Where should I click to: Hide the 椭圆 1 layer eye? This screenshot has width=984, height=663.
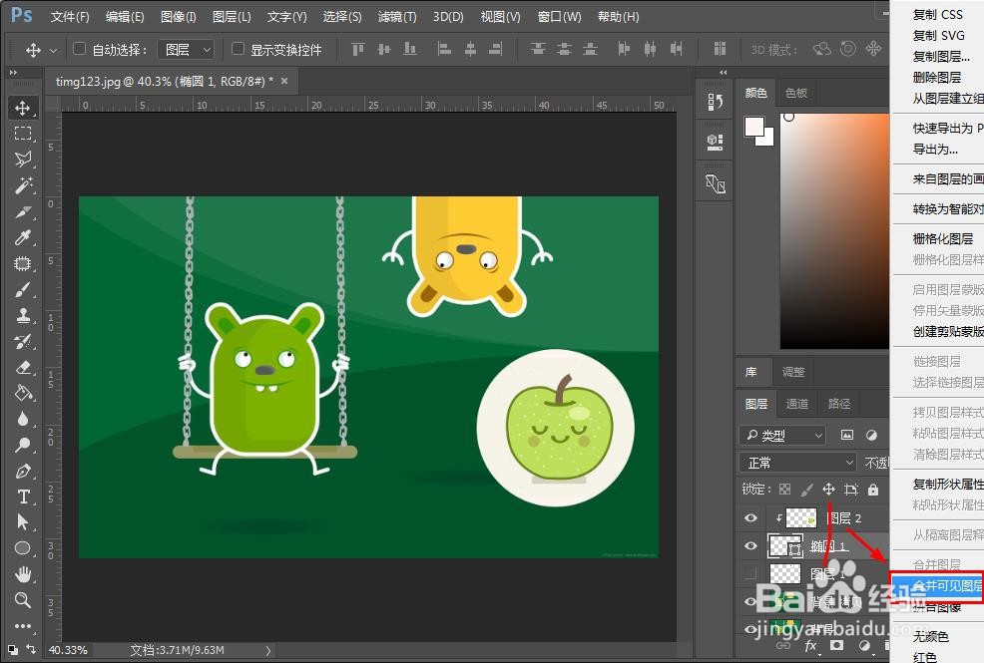coord(750,545)
